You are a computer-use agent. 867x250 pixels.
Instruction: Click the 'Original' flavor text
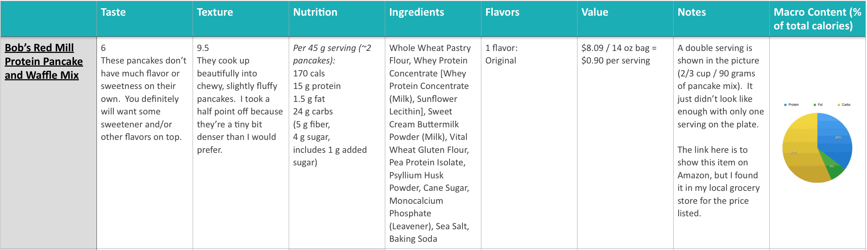[501, 61]
